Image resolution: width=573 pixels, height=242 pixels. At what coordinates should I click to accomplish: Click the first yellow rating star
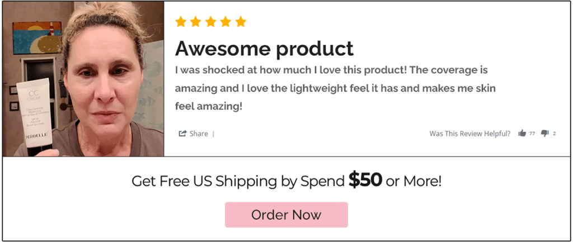tap(181, 22)
